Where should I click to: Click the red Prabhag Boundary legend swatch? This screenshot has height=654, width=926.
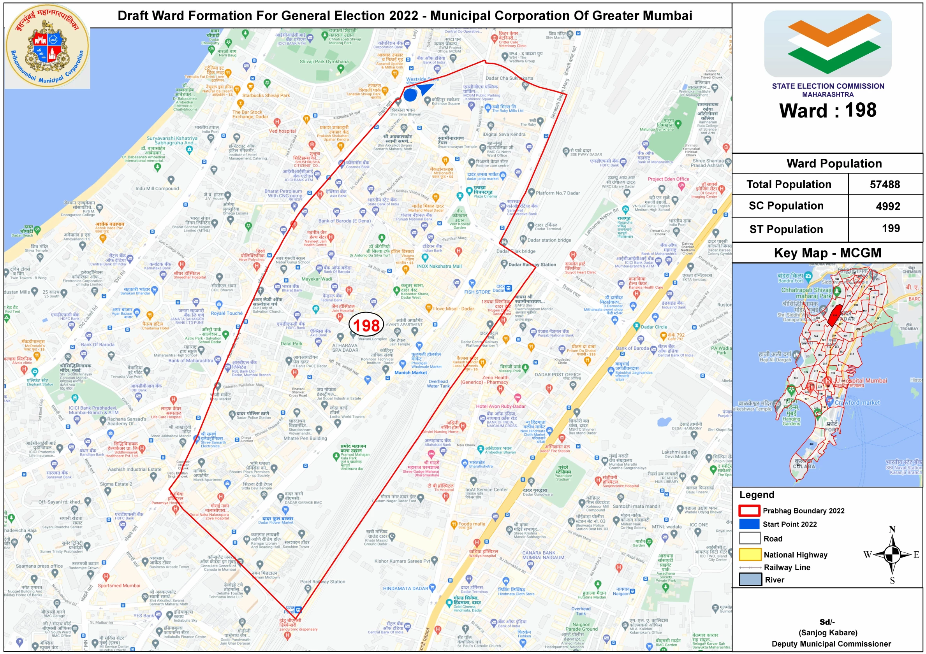click(x=749, y=510)
